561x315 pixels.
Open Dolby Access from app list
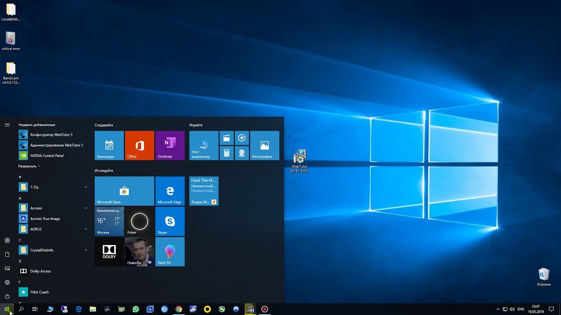point(53,271)
